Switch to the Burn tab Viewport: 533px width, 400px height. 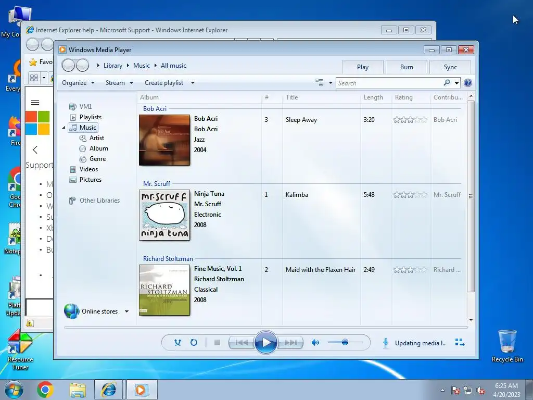pyautogui.click(x=407, y=67)
